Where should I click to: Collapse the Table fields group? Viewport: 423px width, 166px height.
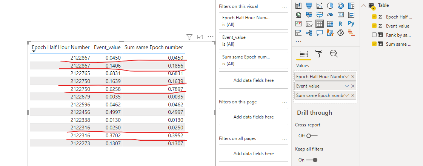click(x=364, y=5)
